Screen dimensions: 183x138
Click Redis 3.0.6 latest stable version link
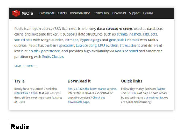(x=92, y=89)
